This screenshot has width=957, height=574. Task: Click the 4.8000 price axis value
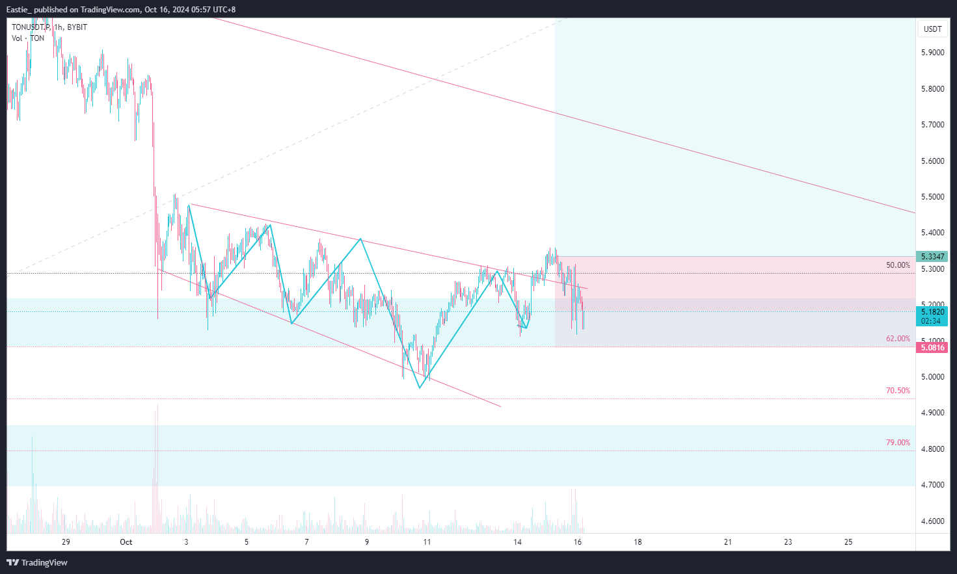933,449
